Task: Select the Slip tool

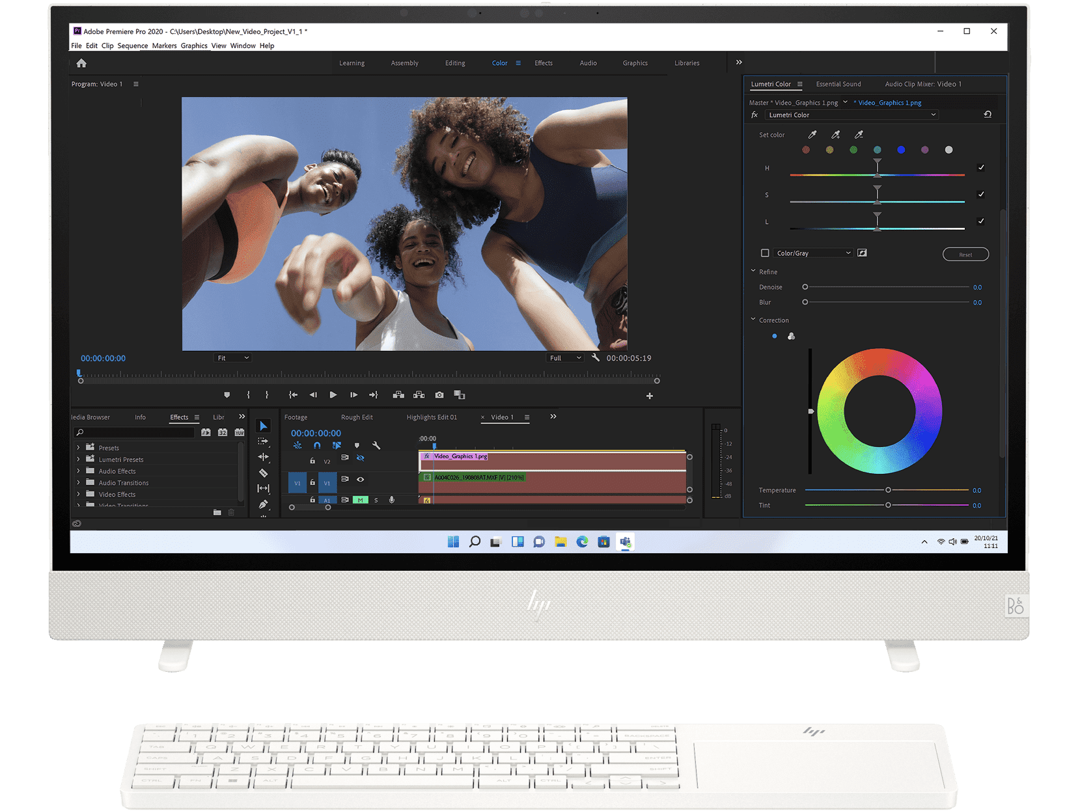Action: click(x=263, y=488)
